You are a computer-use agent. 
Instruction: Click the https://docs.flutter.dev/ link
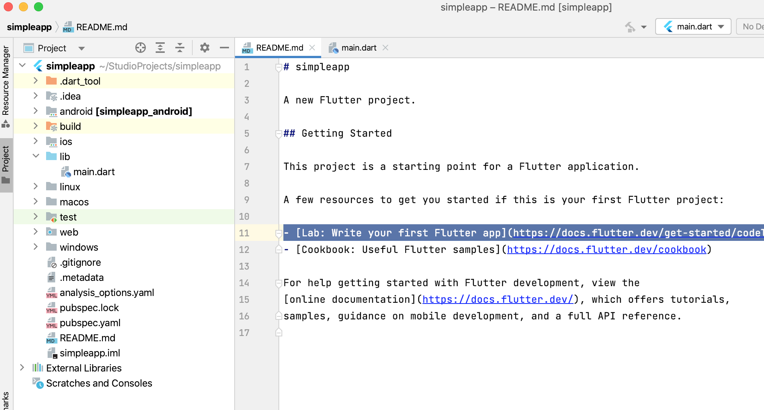[498, 299]
